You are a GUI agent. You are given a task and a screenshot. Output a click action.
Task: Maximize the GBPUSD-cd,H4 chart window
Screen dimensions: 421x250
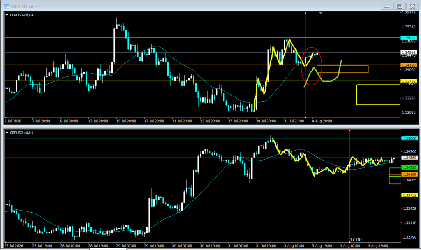tap(400, 6)
